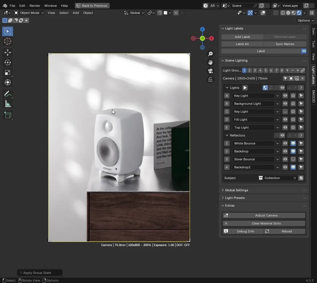Open the Global orientation dropdown
This screenshot has width=317, height=283.
[134, 13]
